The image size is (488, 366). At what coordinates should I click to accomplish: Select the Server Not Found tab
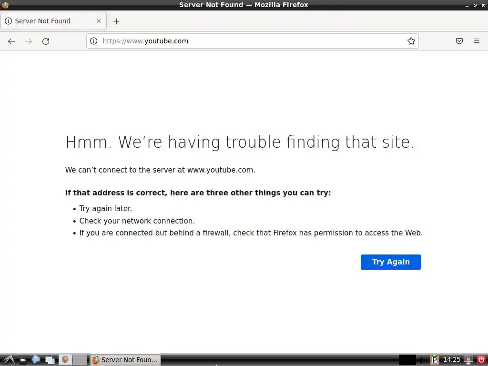click(53, 21)
